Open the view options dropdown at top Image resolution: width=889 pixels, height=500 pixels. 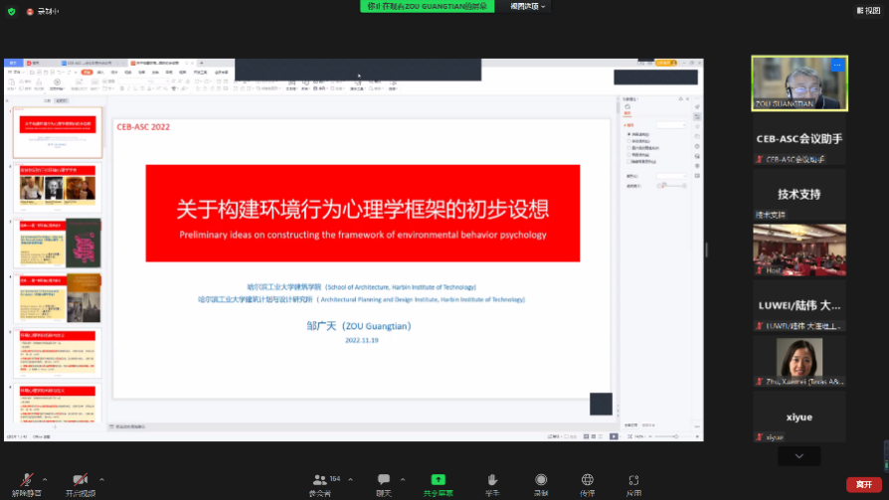coord(528,6)
